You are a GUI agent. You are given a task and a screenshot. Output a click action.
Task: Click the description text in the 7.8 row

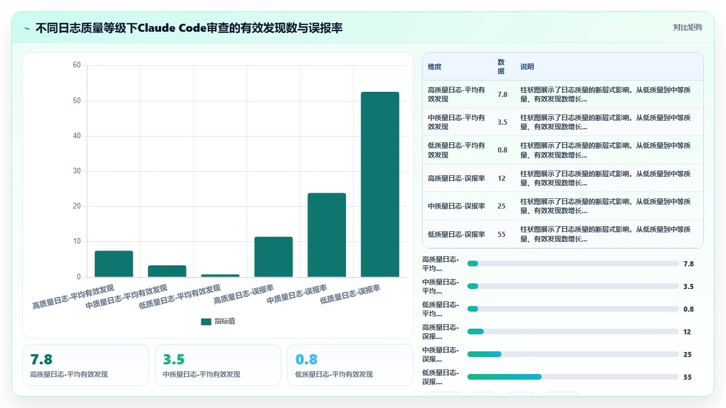pyautogui.click(x=606, y=94)
